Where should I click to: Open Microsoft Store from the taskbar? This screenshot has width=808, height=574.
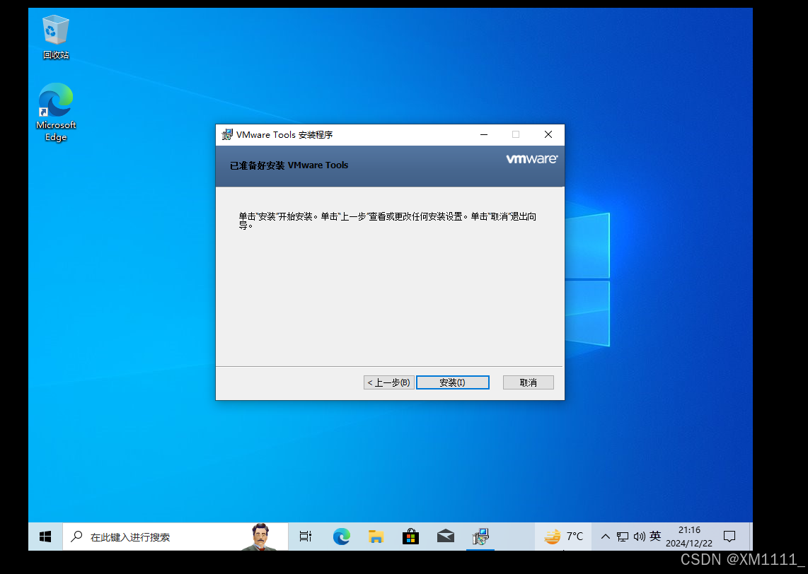point(410,537)
